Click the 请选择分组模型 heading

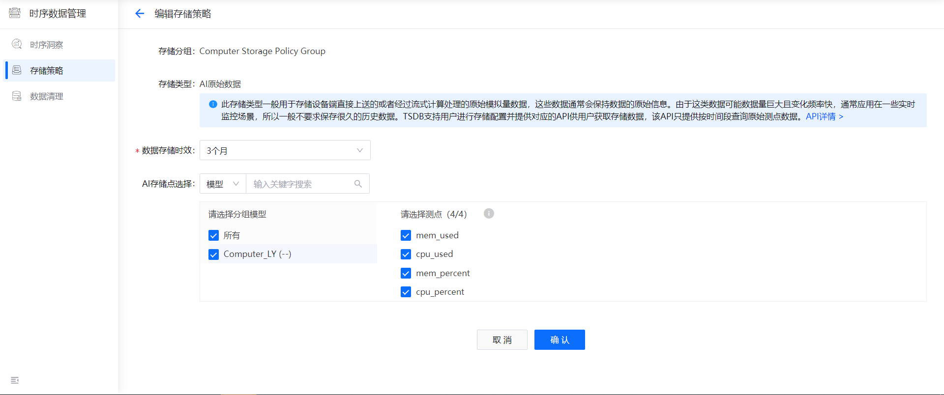coord(237,214)
